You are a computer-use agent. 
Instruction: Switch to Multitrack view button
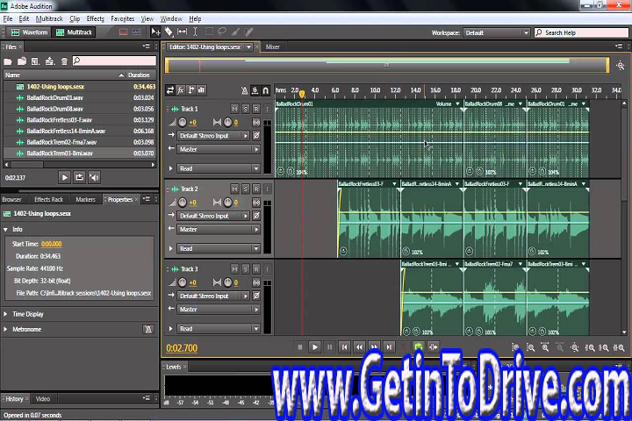(x=74, y=32)
